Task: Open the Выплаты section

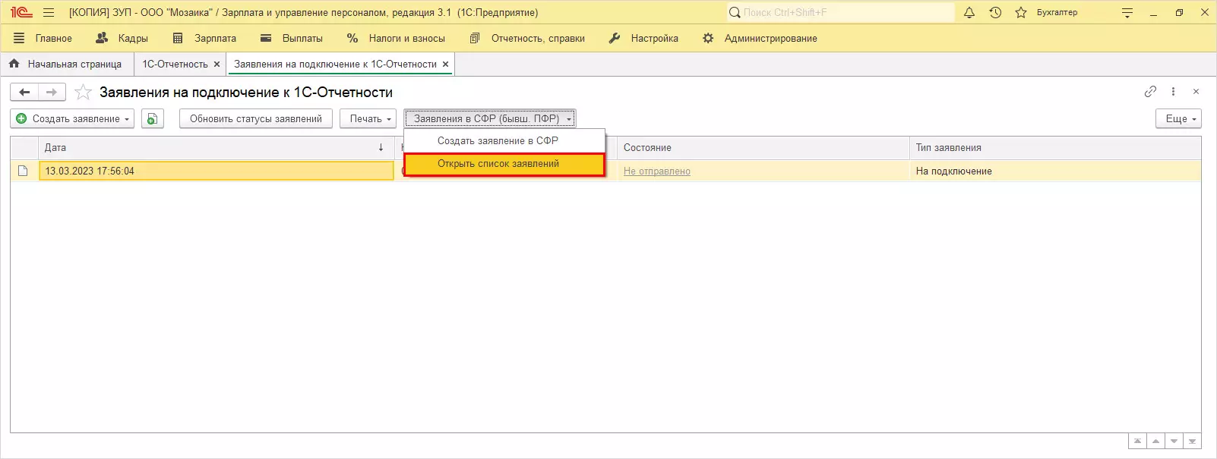Action: (x=291, y=38)
